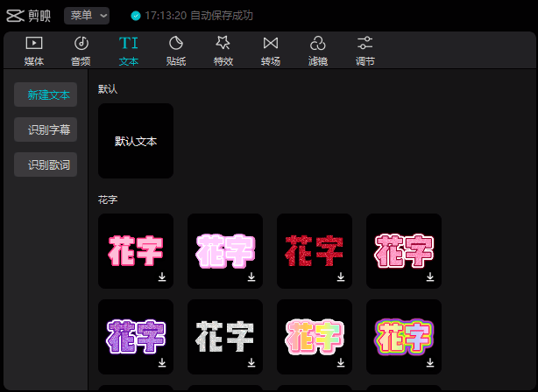
Task: Select the red glitter 花字 style
Action: tap(315, 251)
